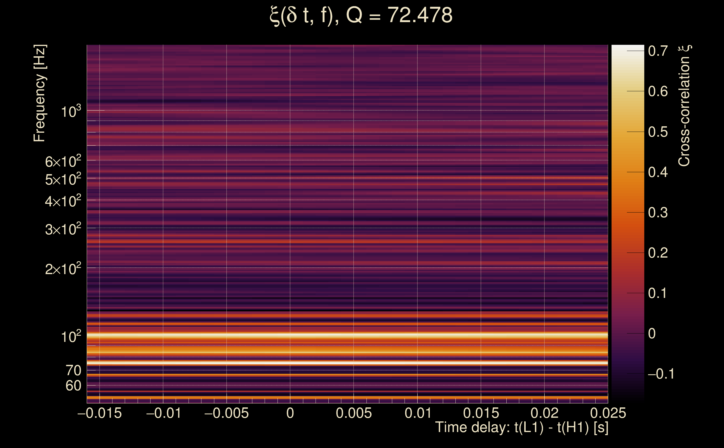
Task: Click the 0.025 time delay tick label
Action: [x=608, y=413]
